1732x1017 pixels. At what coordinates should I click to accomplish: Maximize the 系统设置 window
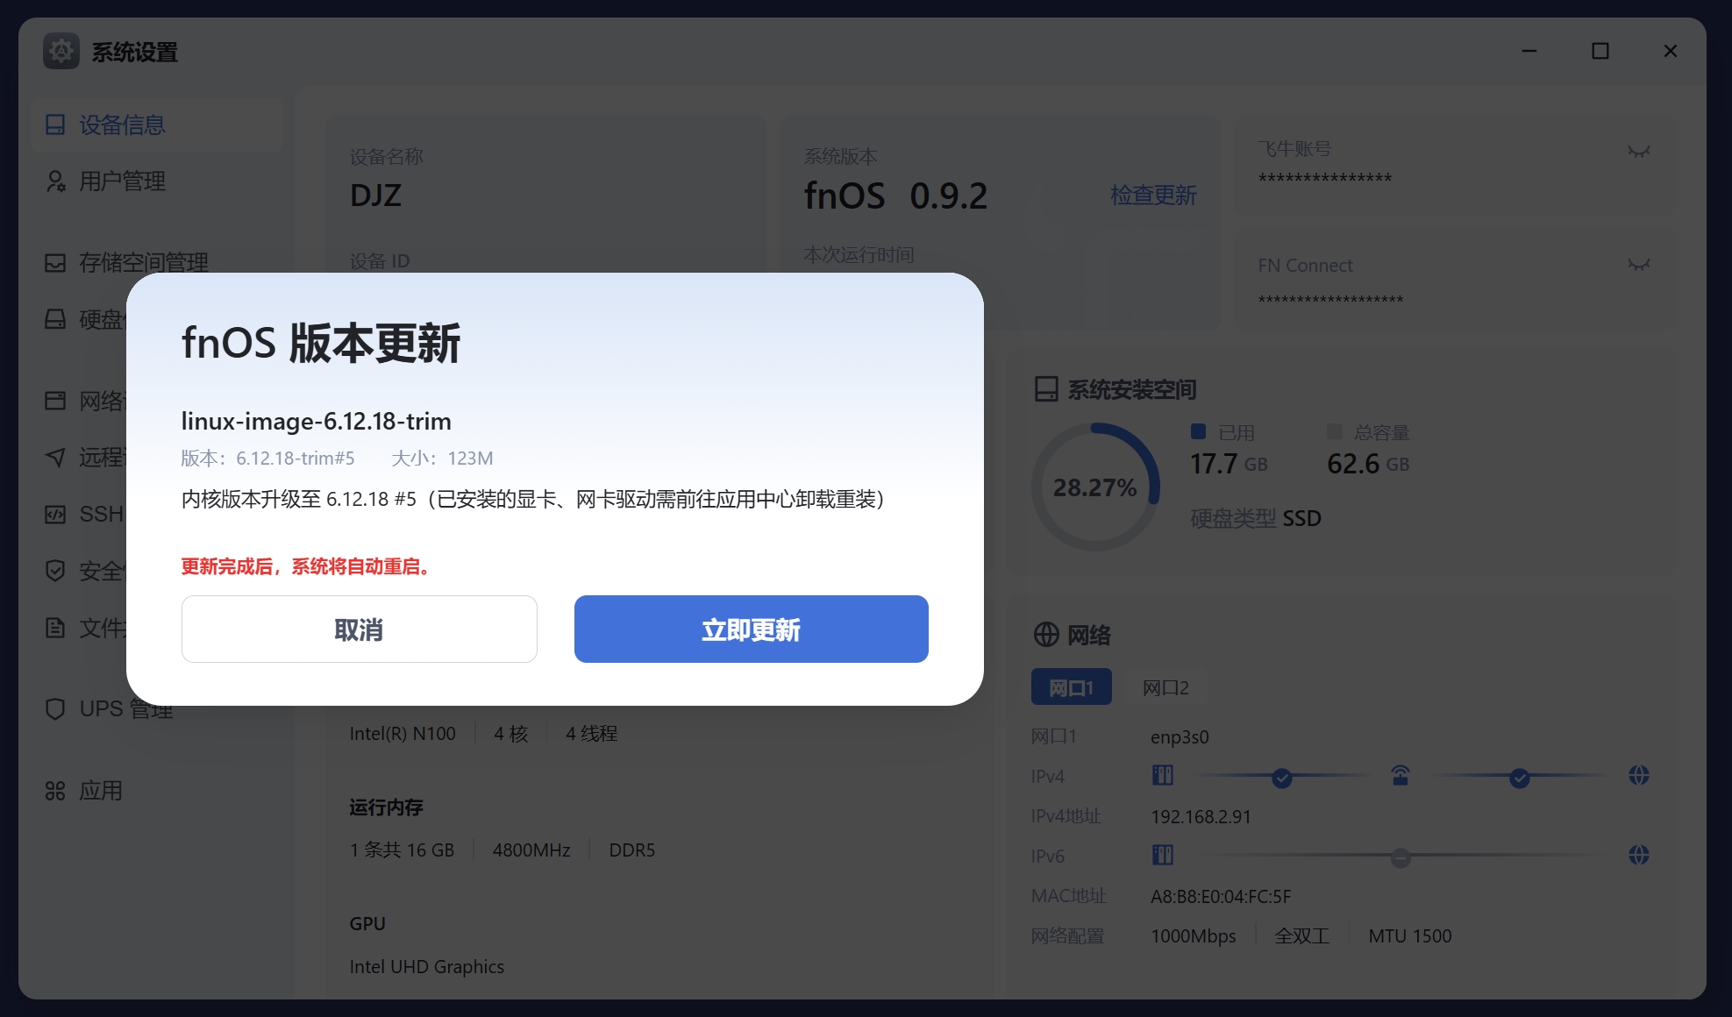[1600, 51]
